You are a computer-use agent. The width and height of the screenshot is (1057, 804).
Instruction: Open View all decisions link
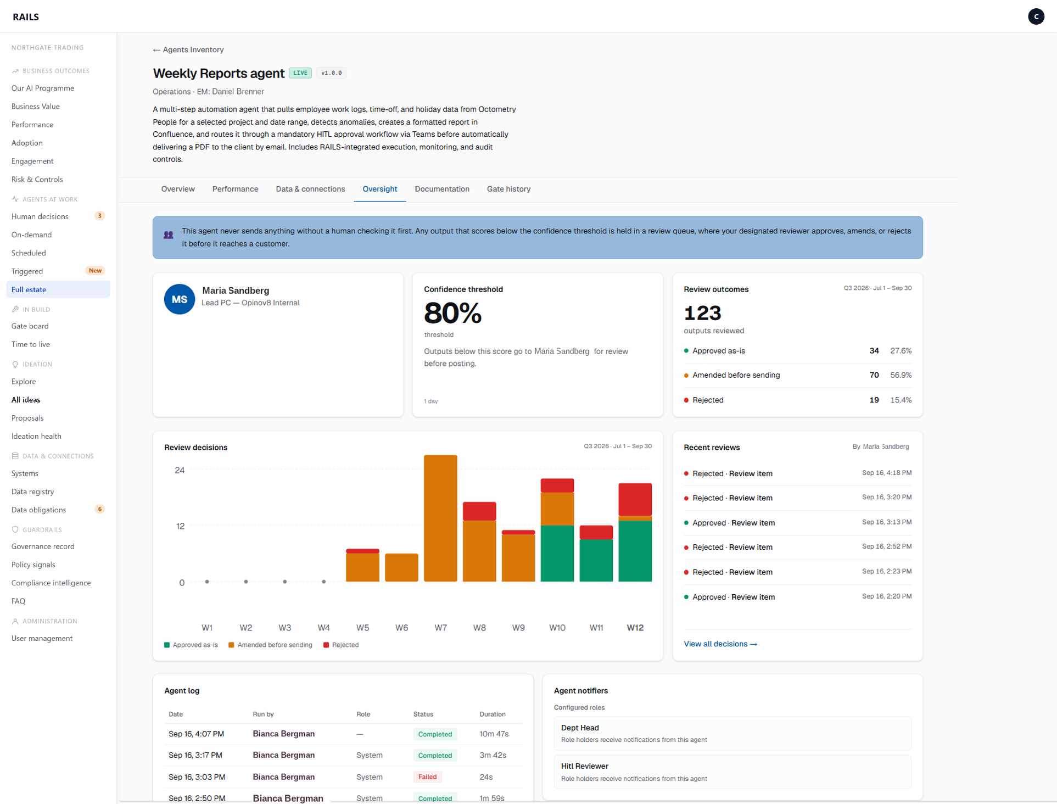point(720,644)
